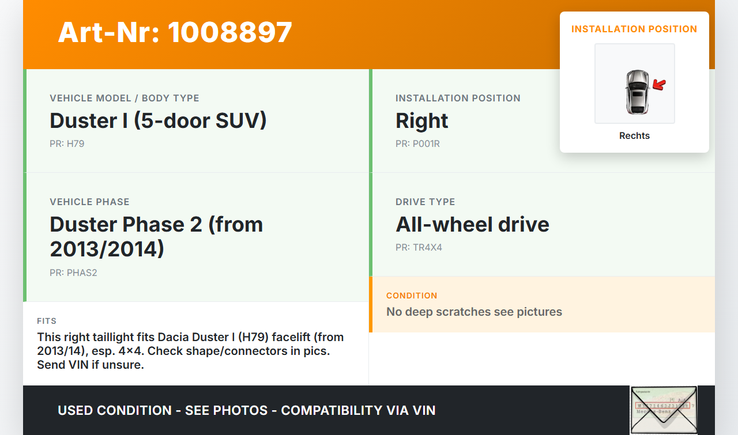Click the PR: TR4X4 code
Image resolution: width=738 pixels, height=435 pixels.
[x=419, y=247]
